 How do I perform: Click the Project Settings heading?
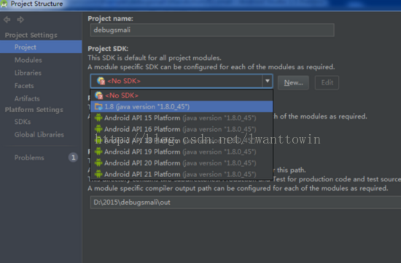click(x=31, y=35)
